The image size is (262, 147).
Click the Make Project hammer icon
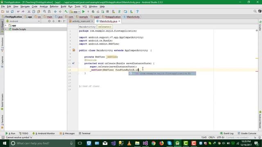pyautogui.click(x=66, y=11)
